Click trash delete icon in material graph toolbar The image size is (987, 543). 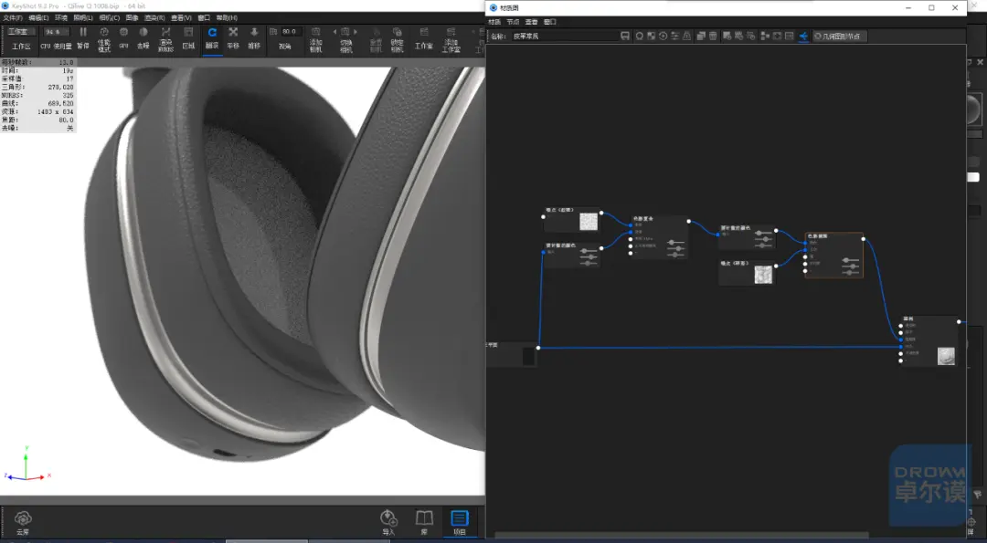click(x=713, y=36)
